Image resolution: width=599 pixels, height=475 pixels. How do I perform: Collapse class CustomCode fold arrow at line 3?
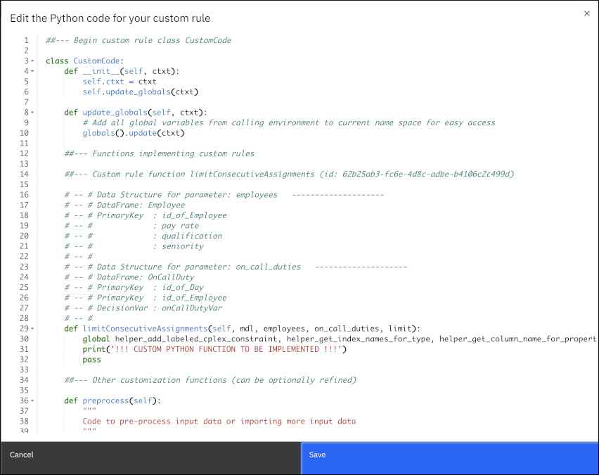pos(32,61)
